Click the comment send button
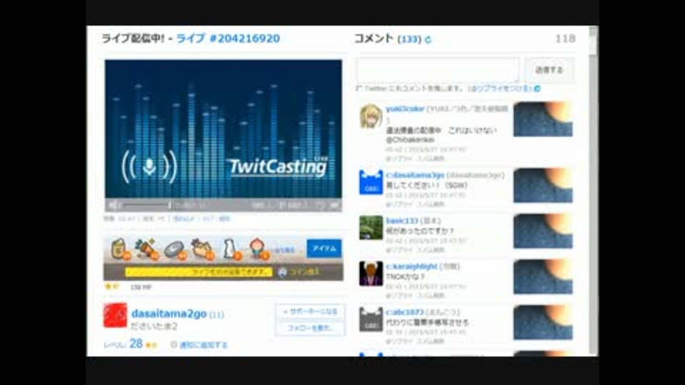This screenshot has height=385, width=685. (x=549, y=70)
